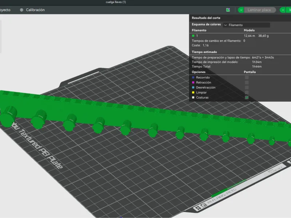Click the magenta Retracción color swatch
The height and width of the screenshot is (218, 291).
193,82
